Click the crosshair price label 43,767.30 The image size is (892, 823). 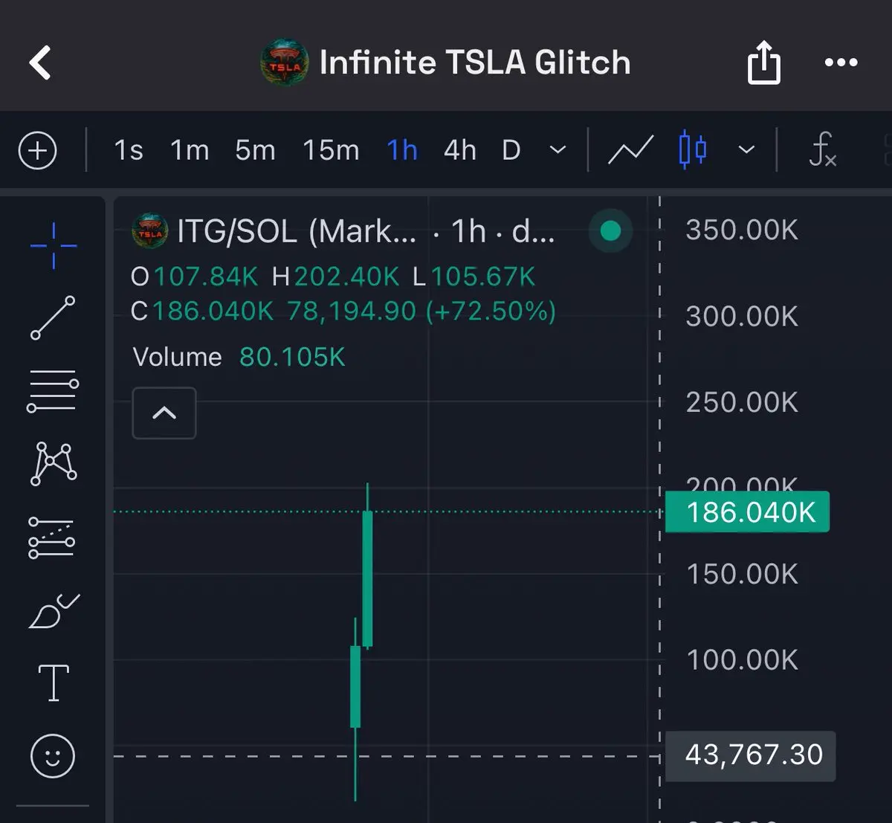coord(751,755)
